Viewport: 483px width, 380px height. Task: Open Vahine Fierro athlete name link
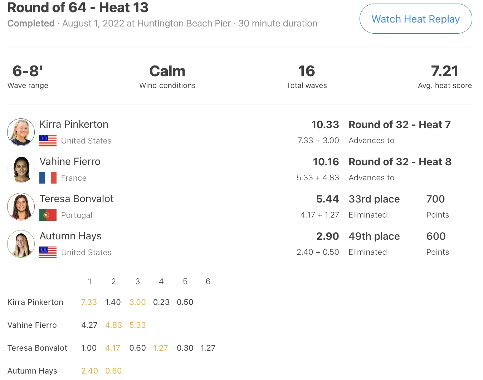pos(70,161)
